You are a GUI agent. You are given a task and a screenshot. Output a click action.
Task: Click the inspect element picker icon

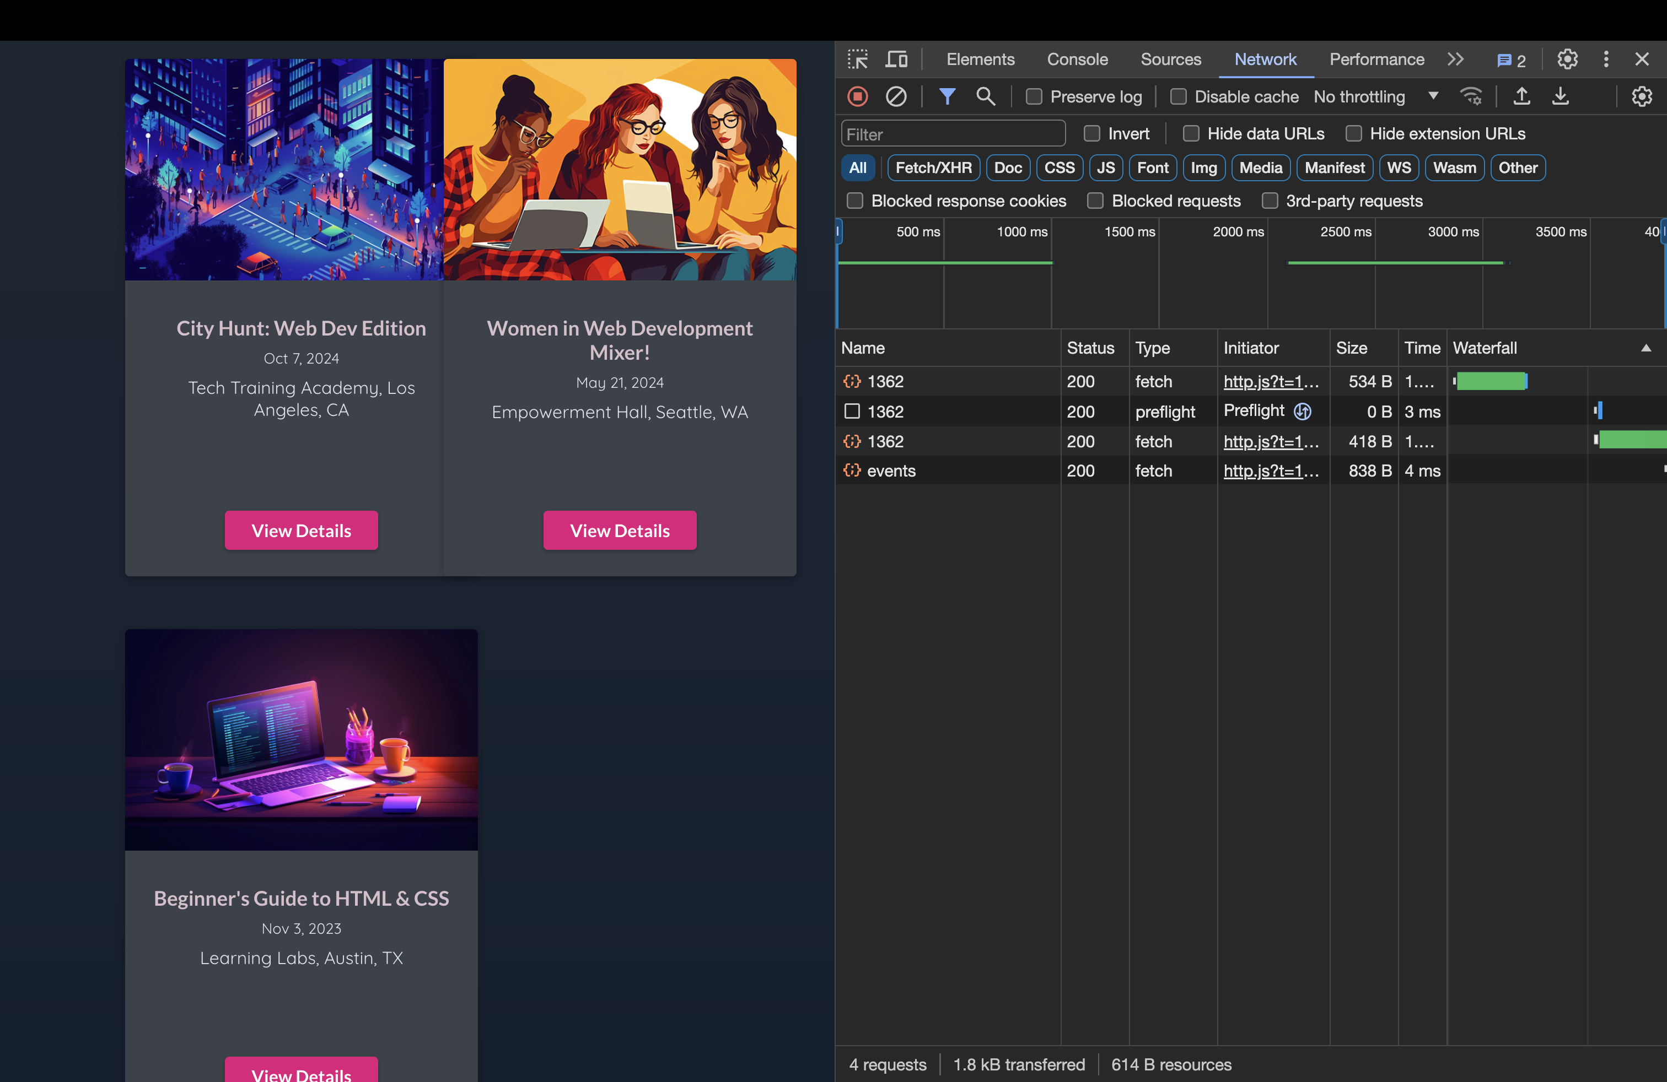tap(857, 59)
